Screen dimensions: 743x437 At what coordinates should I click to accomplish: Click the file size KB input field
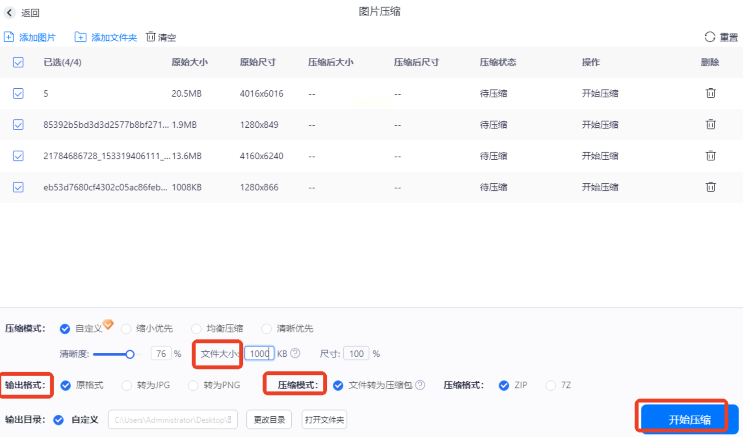click(259, 353)
